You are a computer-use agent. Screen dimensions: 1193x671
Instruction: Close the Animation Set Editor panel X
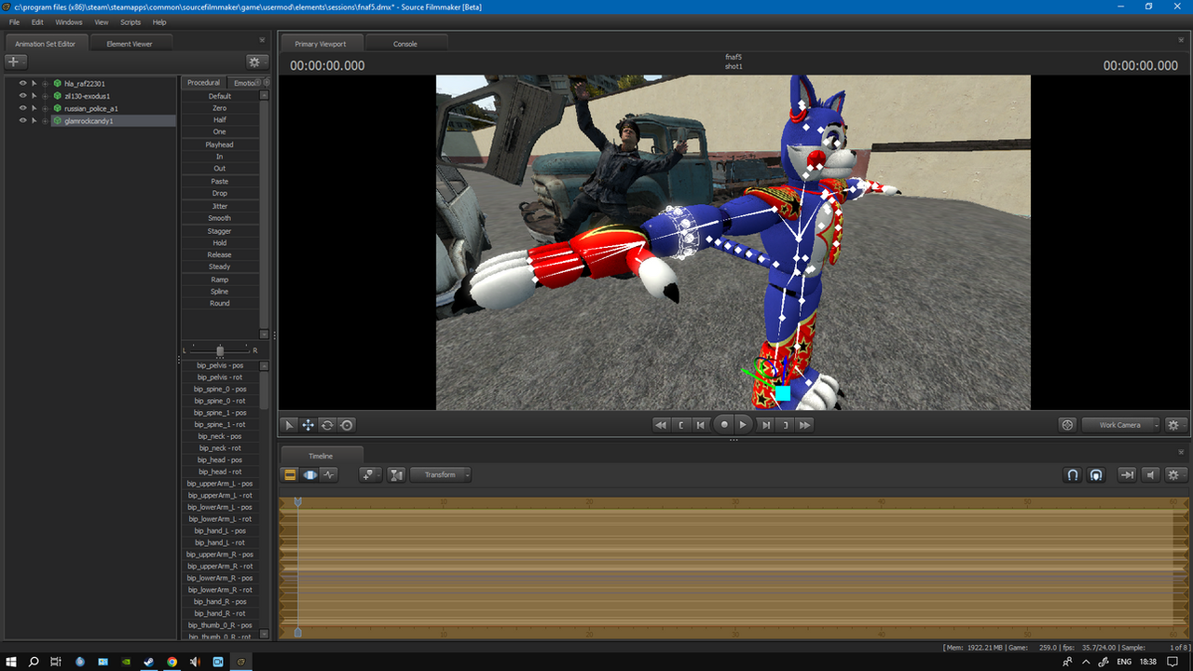[262, 40]
